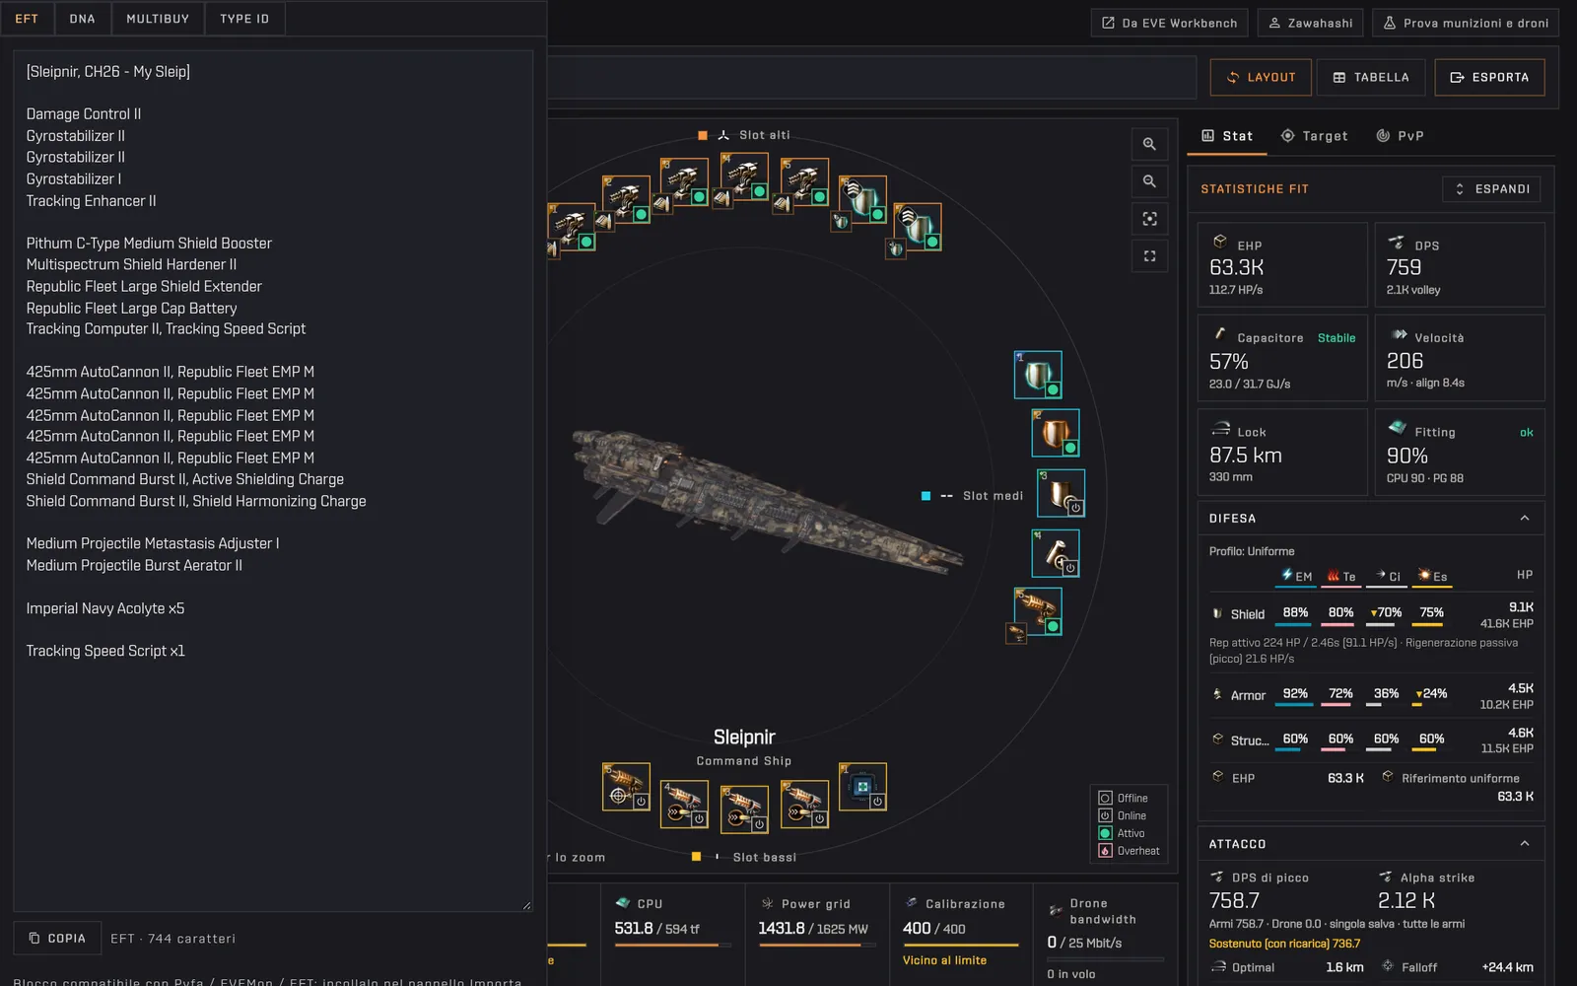Open Prova munizioni e droni
This screenshot has width=1577, height=986.
[x=1466, y=23]
